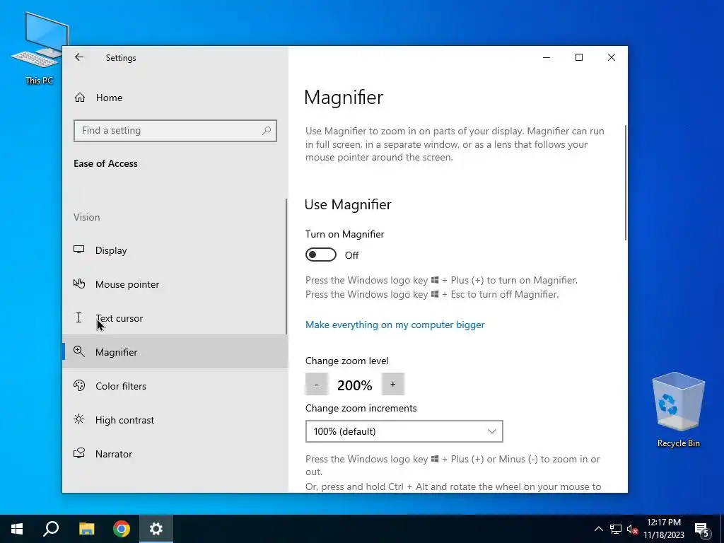The width and height of the screenshot is (724, 543).
Task: Select the Narrator icon in sidebar
Action: [79, 453]
